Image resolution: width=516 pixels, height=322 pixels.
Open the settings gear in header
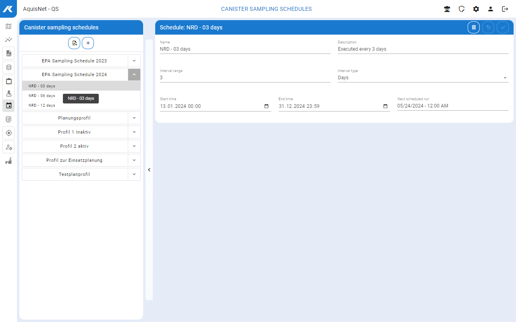click(x=476, y=9)
